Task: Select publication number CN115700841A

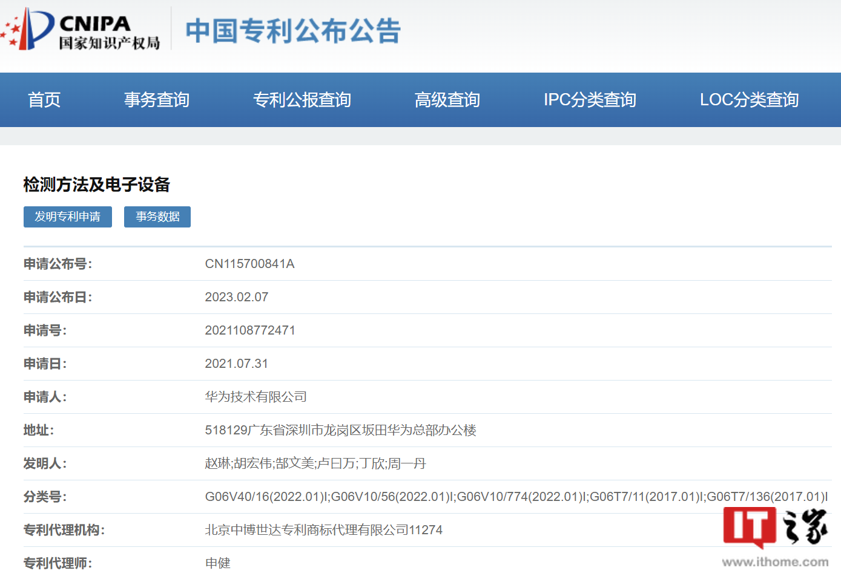Action: pyautogui.click(x=249, y=264)
